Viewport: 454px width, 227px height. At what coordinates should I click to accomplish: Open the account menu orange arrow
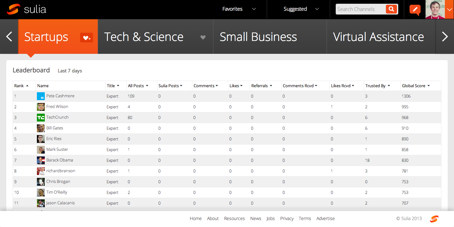tap(449, 9)
